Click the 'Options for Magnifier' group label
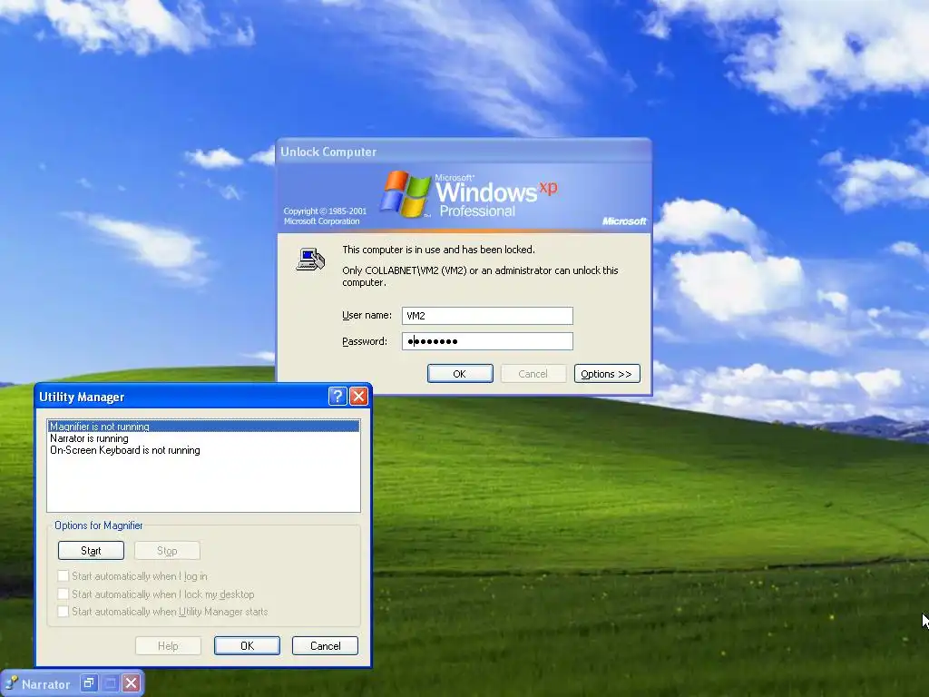Image resolution: width=929 pixels, height=697 pixels. pyautogui.click(x=98, y=525)
